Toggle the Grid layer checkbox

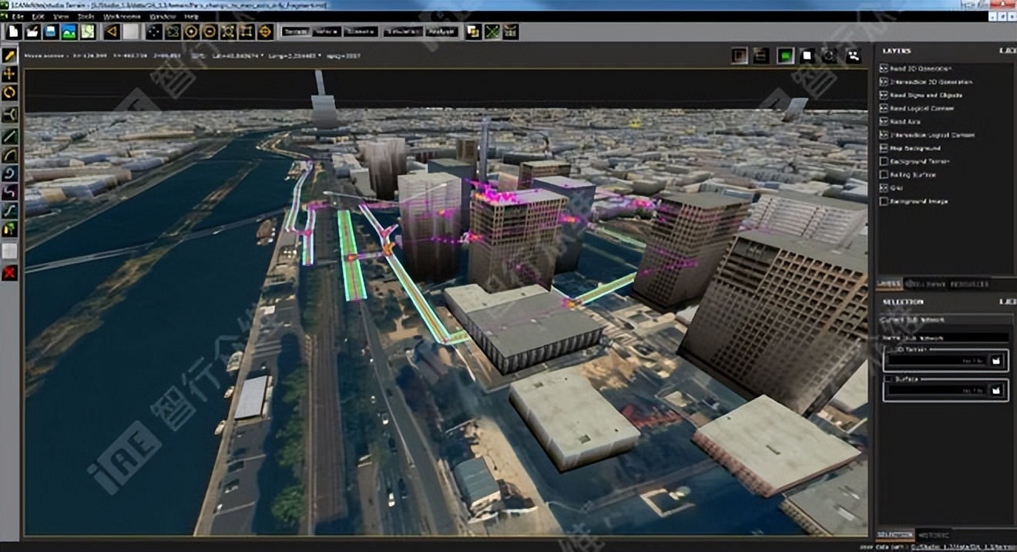coord(884,188)
